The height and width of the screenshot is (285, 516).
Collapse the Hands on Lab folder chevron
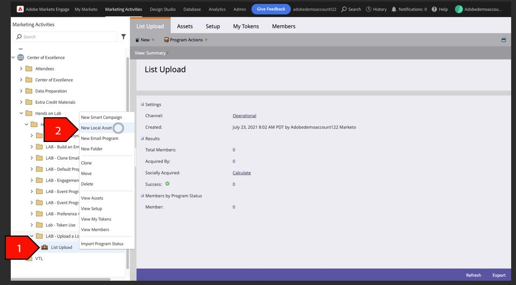21,113
